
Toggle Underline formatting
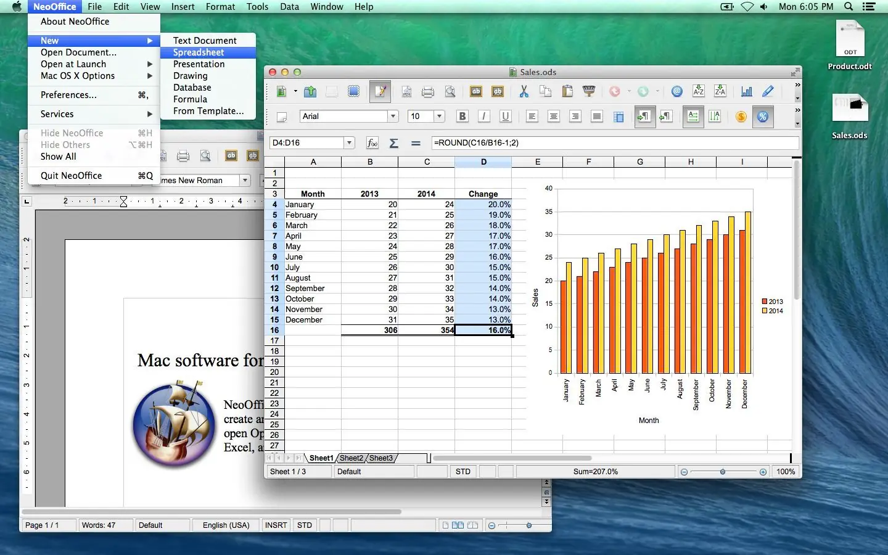[x=506, y=117]
